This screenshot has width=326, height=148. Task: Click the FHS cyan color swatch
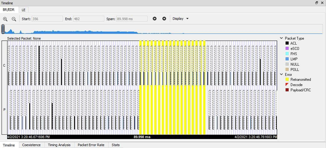point(287,54)
